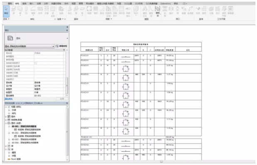Open the Extensions ribbon tab
257x165 pixels.
166,3
